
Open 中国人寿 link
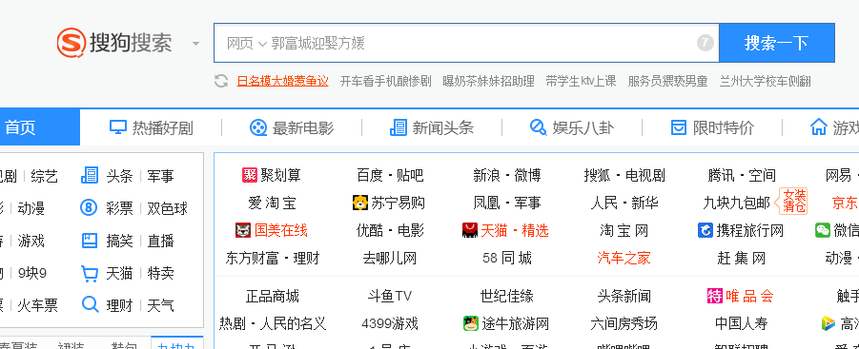click(x=742, y=324)
